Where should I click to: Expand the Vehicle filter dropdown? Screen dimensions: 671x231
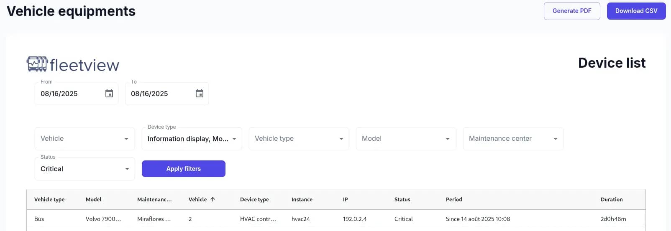pos(85,139)
